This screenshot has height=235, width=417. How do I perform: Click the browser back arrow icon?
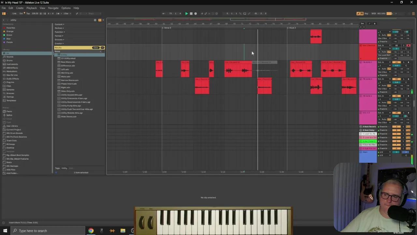coord(3,20)
